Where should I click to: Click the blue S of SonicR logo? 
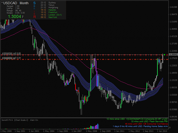click(x=34, y=3)
